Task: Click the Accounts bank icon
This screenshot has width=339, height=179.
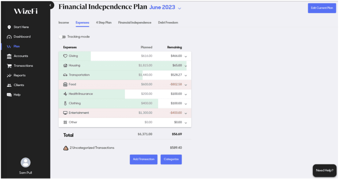Action: 9,56
